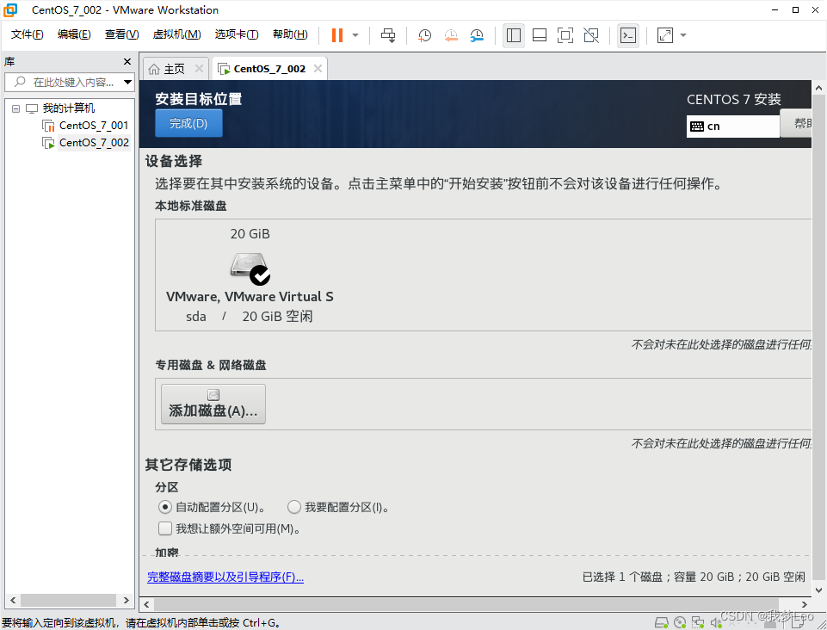Click the 帮助 button in installer
Screen dimensions: 827x630
(x=796, y=123)
